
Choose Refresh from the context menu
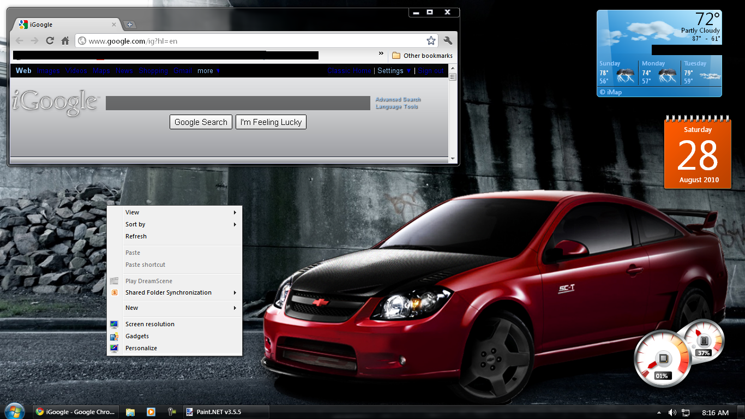[x=136, y=236]
